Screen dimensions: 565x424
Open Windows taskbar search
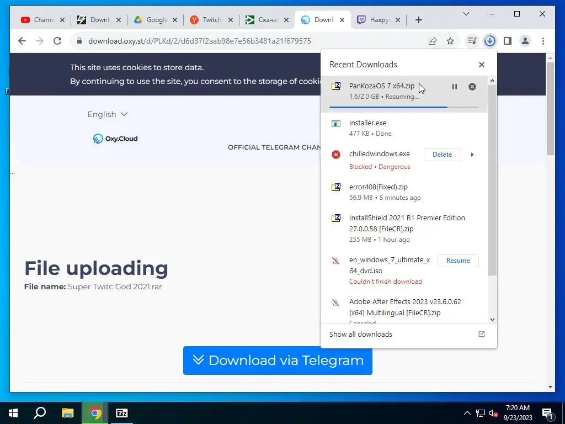point(40,413)
